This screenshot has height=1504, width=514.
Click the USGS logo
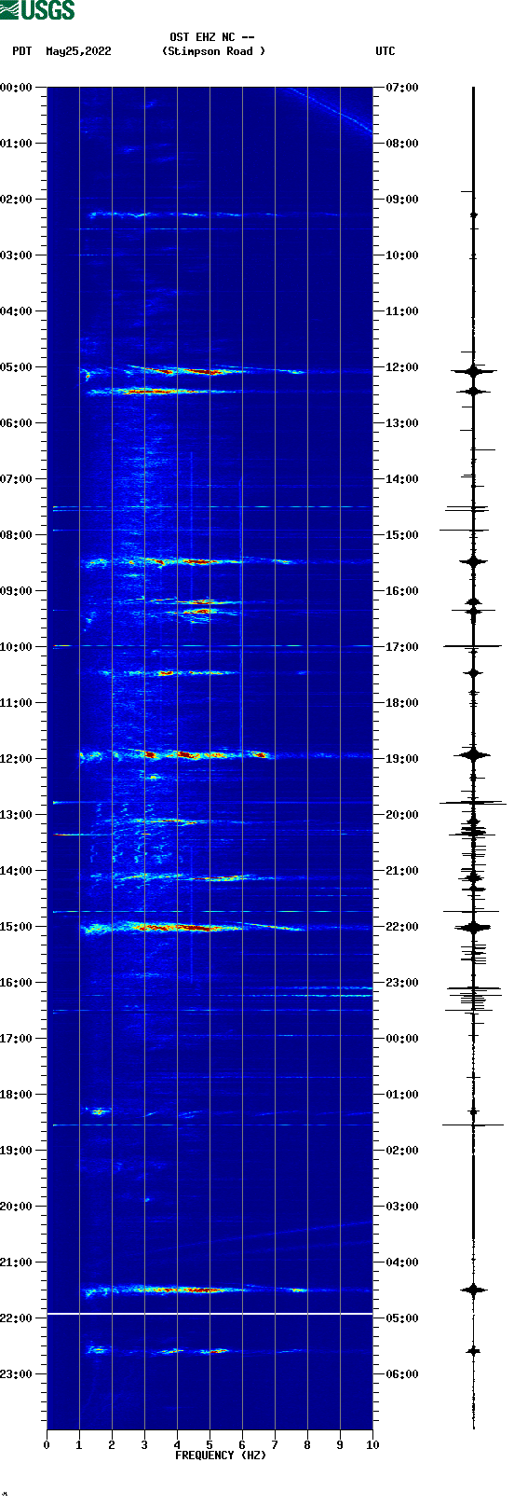(37, 10)
